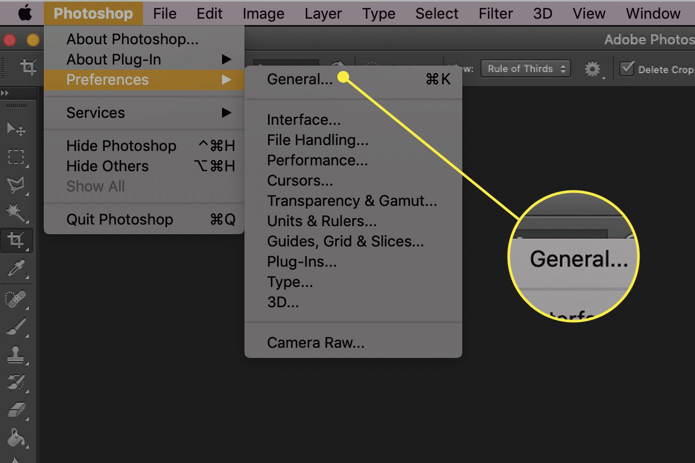This screenshot has height=463, width=695.
Task: Open File Handling... preferences
Action: 353,140
